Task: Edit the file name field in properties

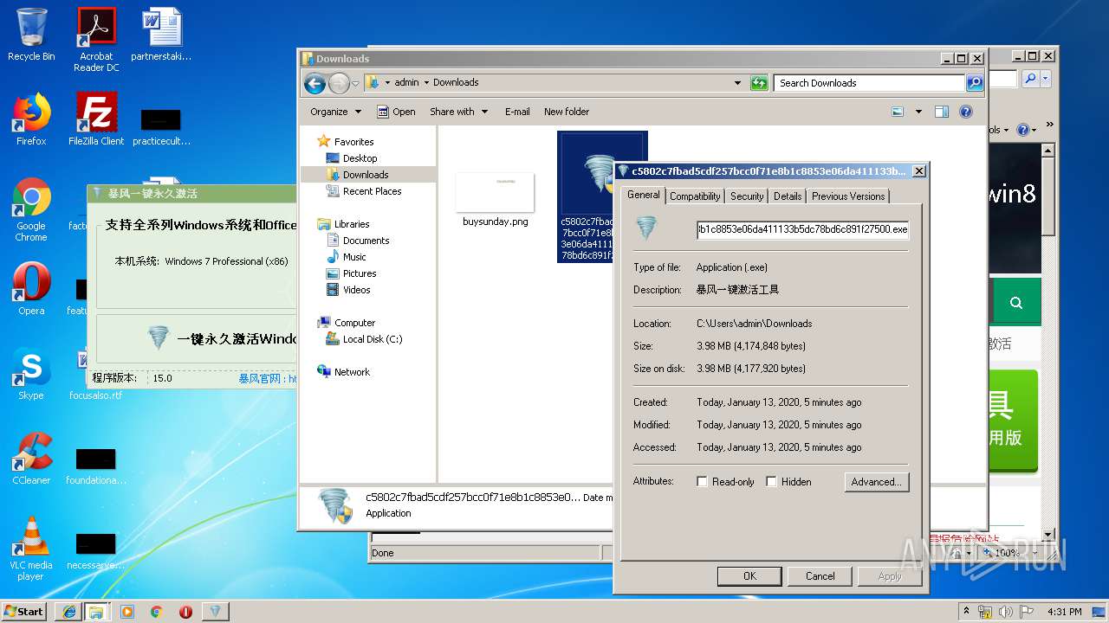Action: point(802,229)
